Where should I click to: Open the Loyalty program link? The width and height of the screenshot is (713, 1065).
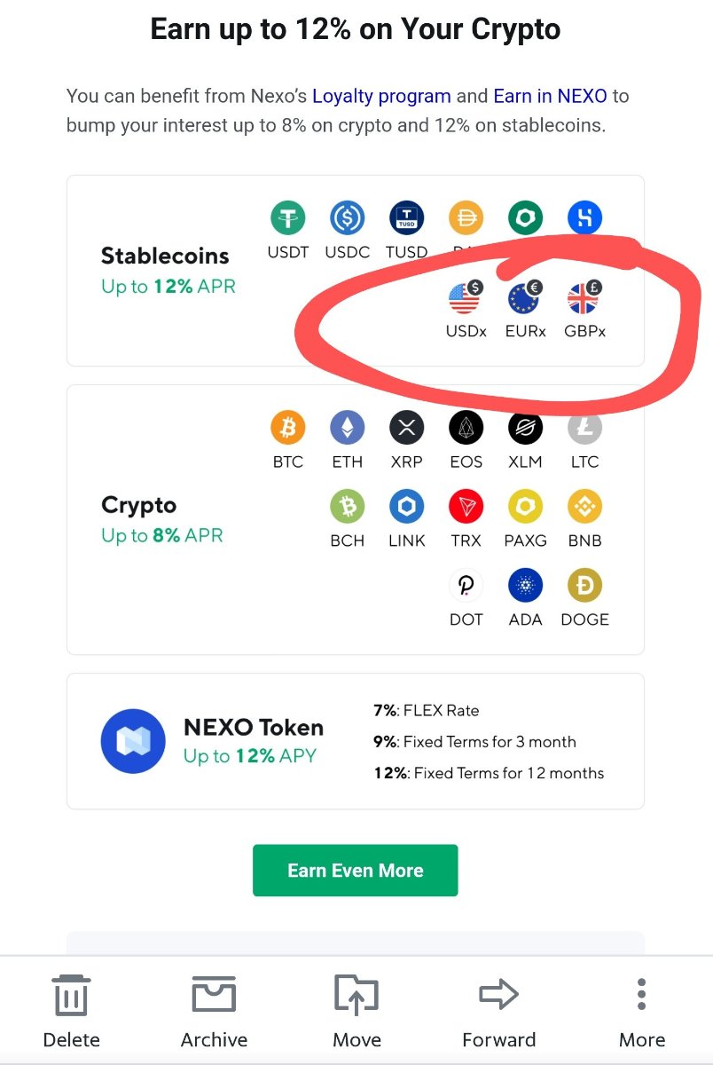tap(381, 96)
